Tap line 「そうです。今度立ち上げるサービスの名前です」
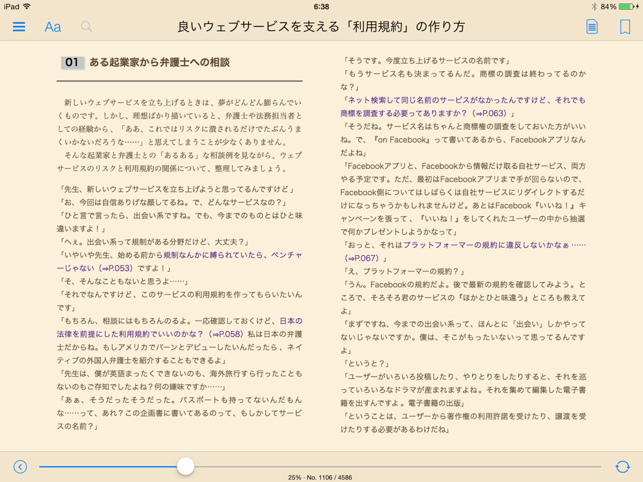This screenshot has width=643, height=482. pyautogui.click(x=426, y=60)
